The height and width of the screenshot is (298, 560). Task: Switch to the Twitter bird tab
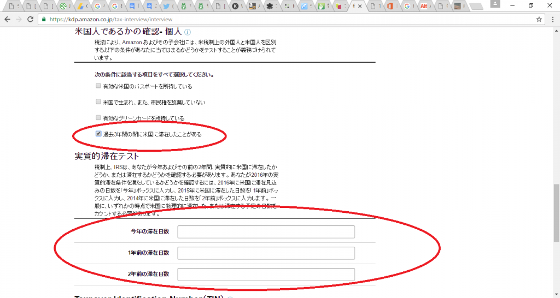(x=168, y=6)
